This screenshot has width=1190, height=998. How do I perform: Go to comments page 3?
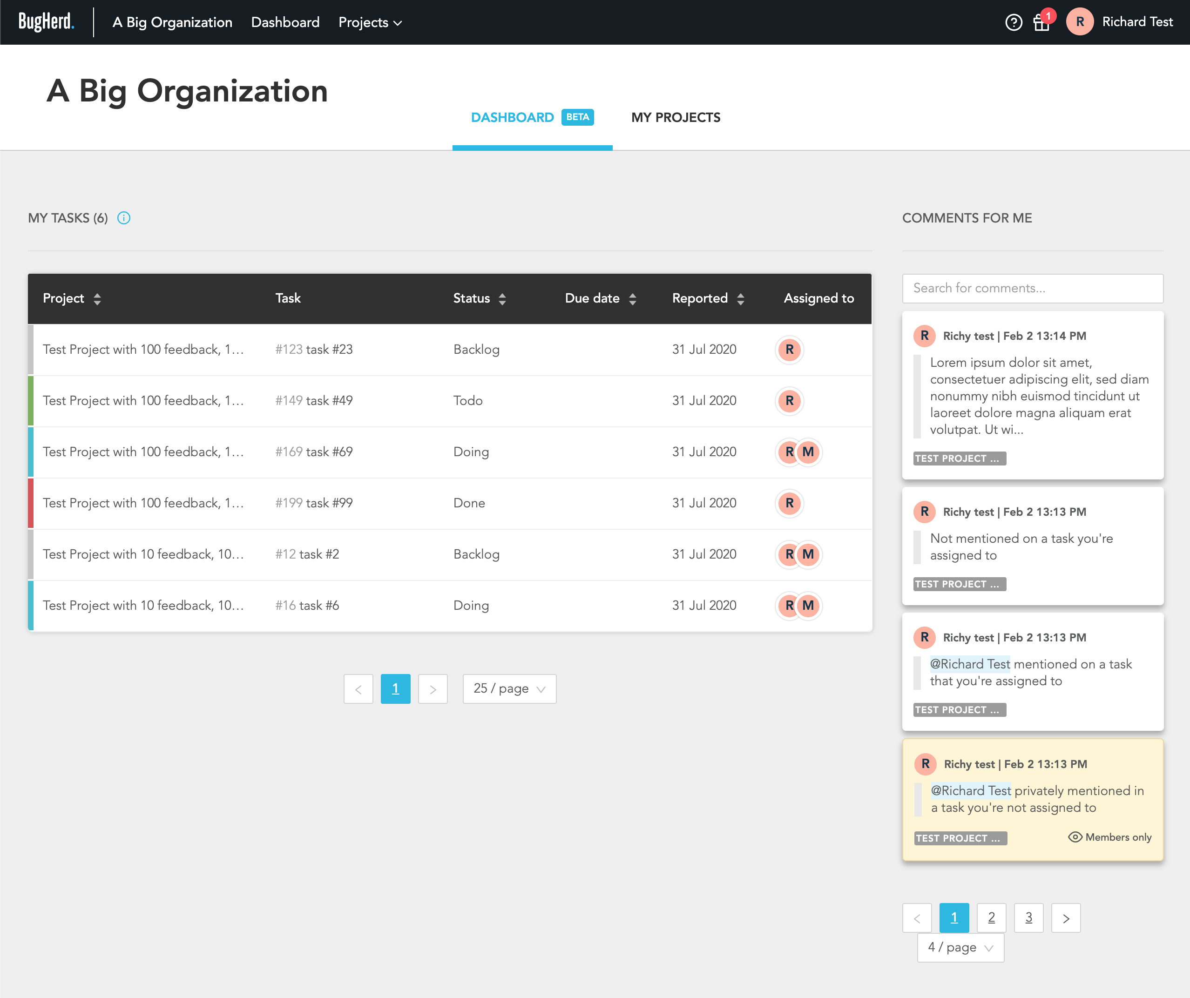tap(1028, 918)
